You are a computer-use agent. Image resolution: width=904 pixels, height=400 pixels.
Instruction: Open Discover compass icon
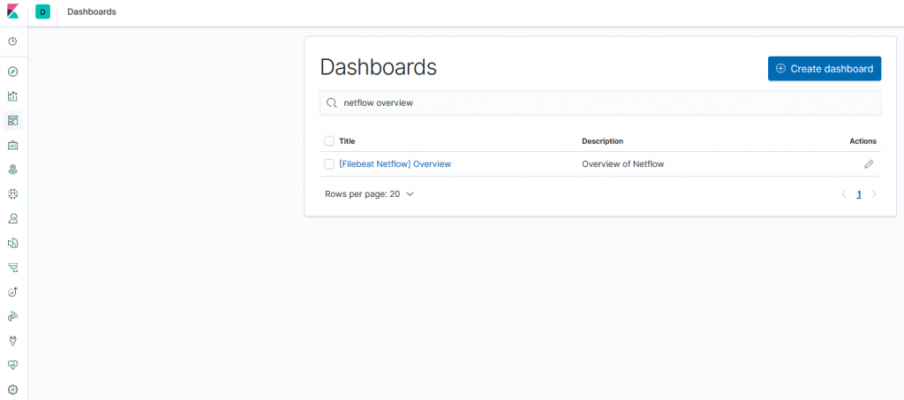point(12,72)
